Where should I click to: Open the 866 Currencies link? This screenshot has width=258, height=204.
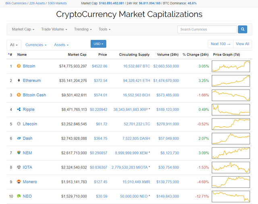16,3
